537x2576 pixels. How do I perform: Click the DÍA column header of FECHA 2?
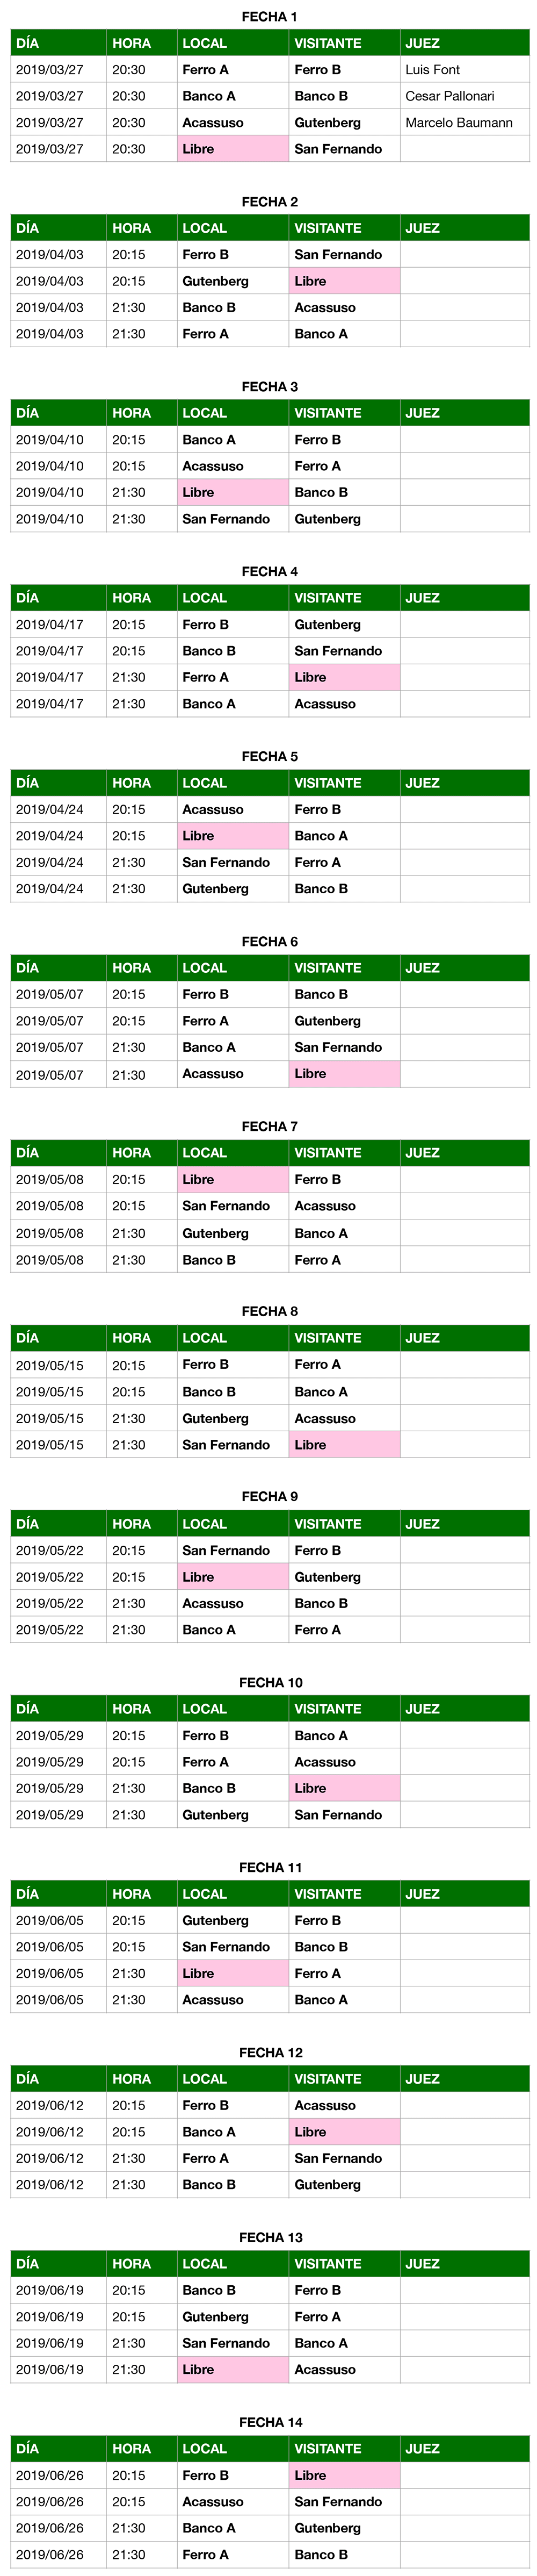click(58, 228)
